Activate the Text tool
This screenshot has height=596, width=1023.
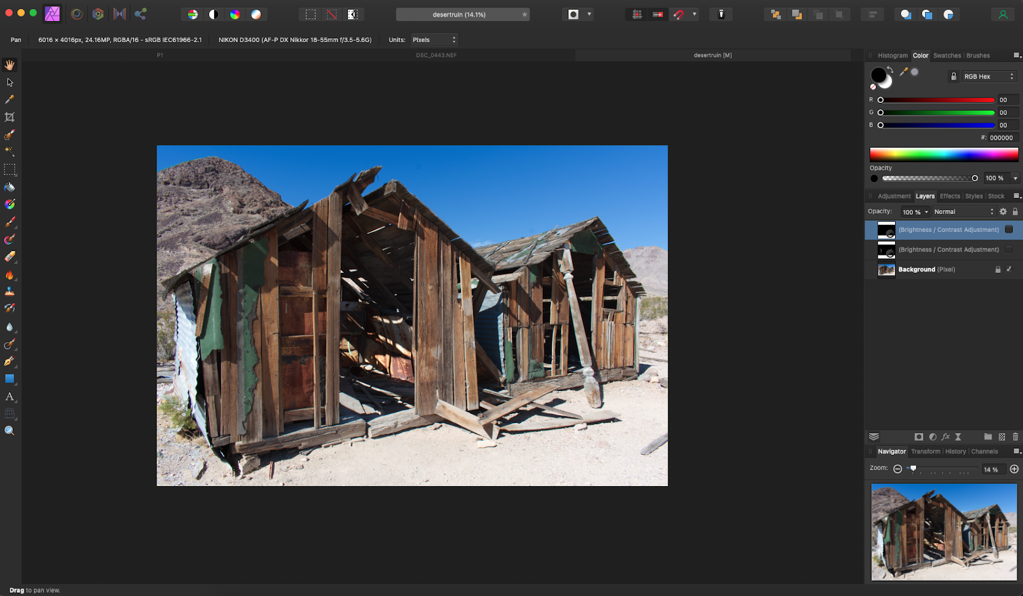10,397
